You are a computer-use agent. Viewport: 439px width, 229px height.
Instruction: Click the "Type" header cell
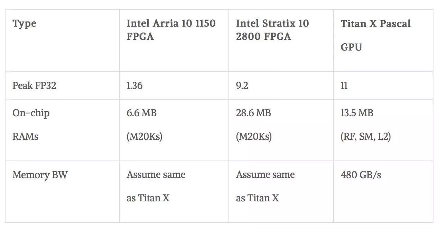click(x=24, y=24)
